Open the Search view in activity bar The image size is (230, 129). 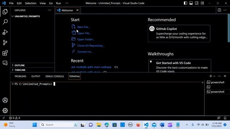click(5, 22)
